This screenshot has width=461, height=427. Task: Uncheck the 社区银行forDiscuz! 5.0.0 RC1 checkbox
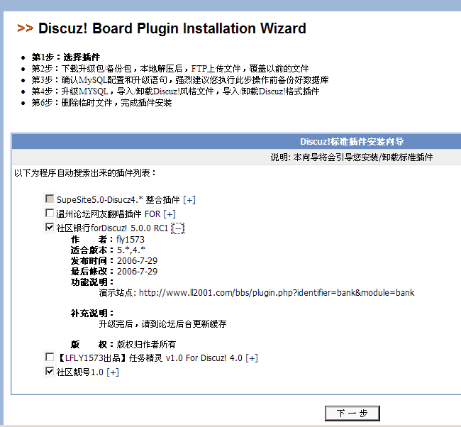pos(50,227)
